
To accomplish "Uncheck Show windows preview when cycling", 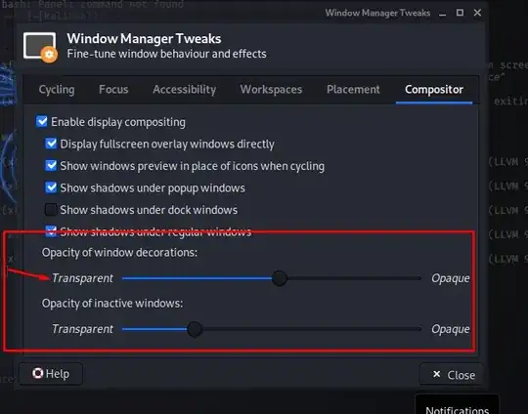I will pyautogui.click(x=51, y=165).
